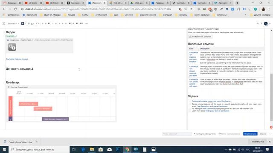The image size is (273, 153).
Task: Expand the downloaded Curriculum doc options
Action: point(37,142)
